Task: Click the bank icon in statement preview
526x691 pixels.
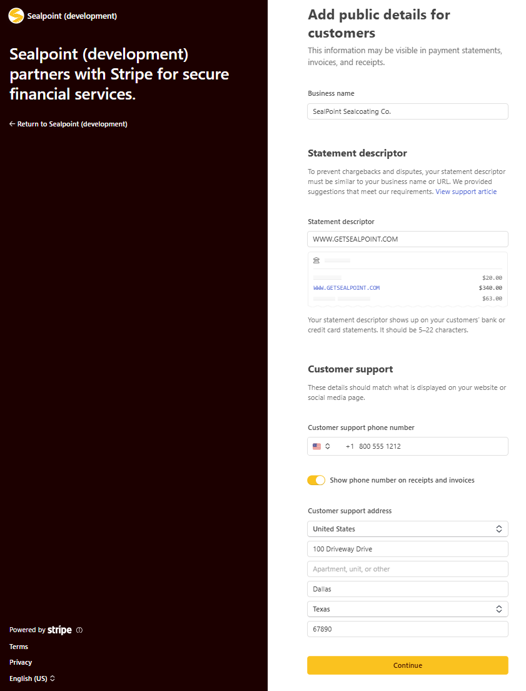Action: 316,260
